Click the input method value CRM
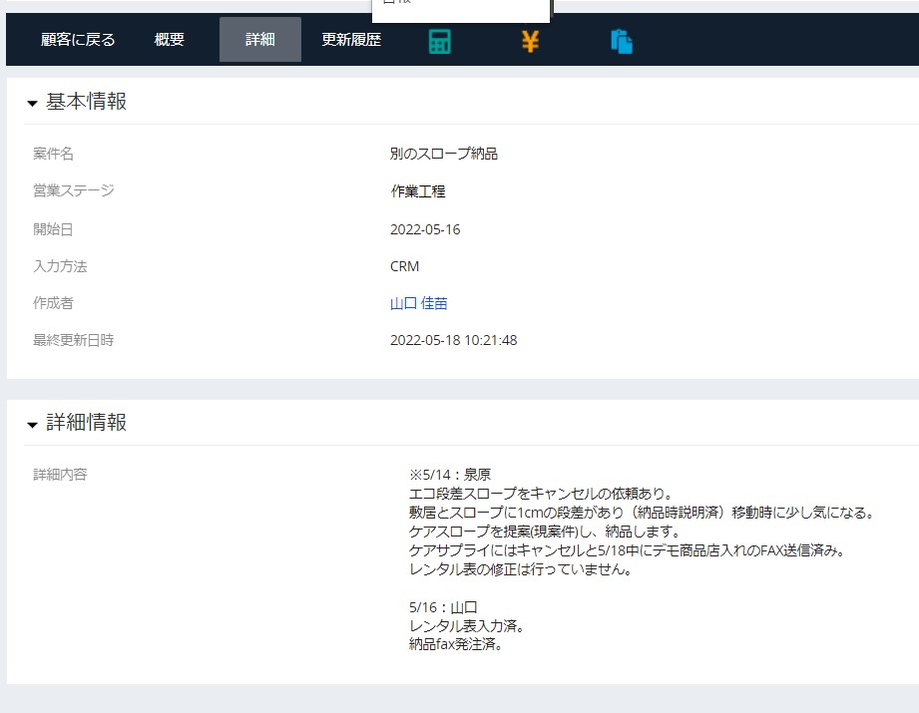919x713 pixels. pyautogui.click(x=404, y=266)
